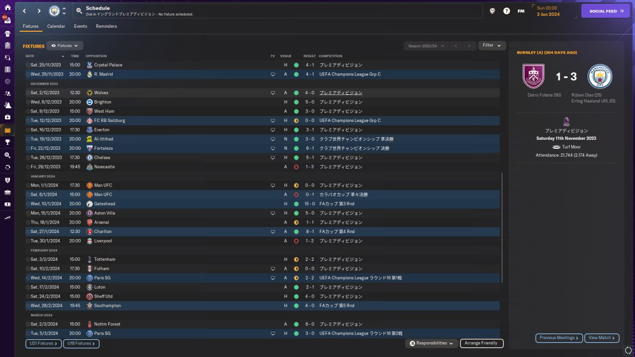Open the FM menu logo
Image resolution: width=635 pixels, height=357 pixels.
coord(521,11)
